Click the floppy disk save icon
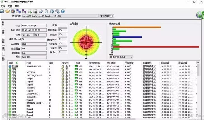 tap(2, 11)
